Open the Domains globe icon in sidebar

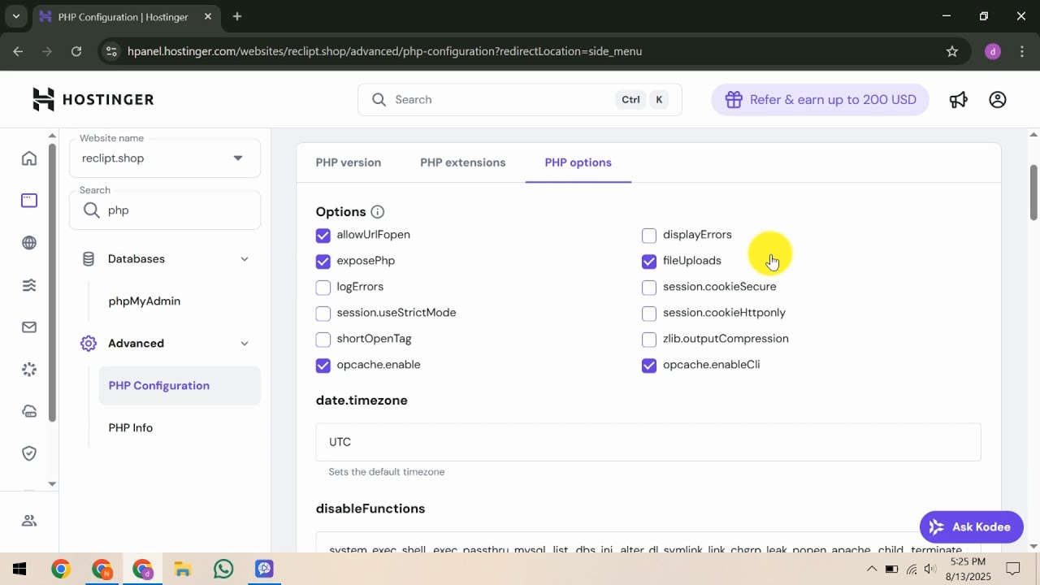(x=29, y=243)
